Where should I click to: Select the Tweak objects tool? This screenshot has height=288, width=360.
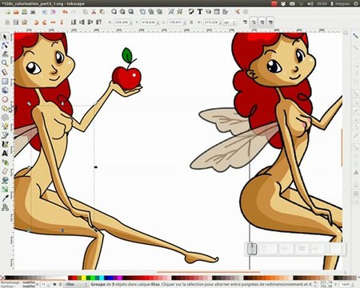tap(5, 54)
